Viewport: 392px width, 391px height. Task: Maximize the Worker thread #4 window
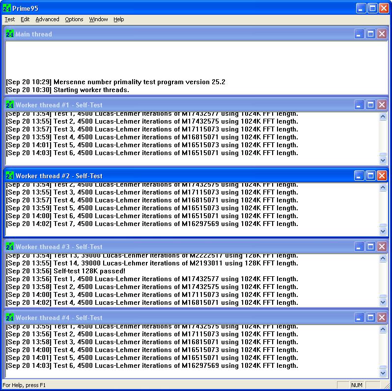point(370,318)
